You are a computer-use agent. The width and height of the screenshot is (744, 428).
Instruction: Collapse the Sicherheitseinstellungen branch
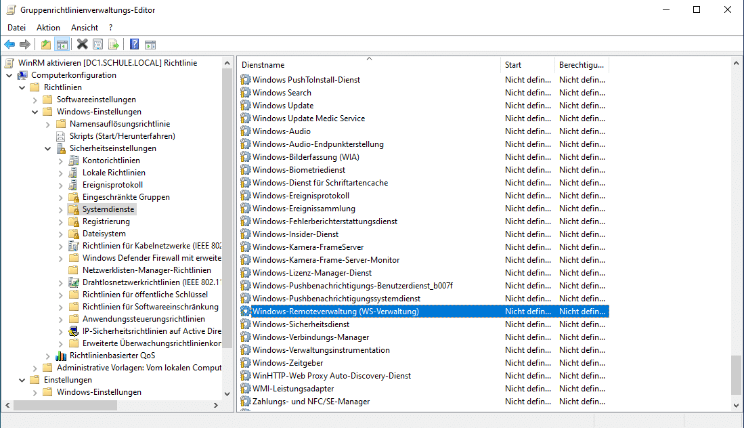click(x=47, y=148)
